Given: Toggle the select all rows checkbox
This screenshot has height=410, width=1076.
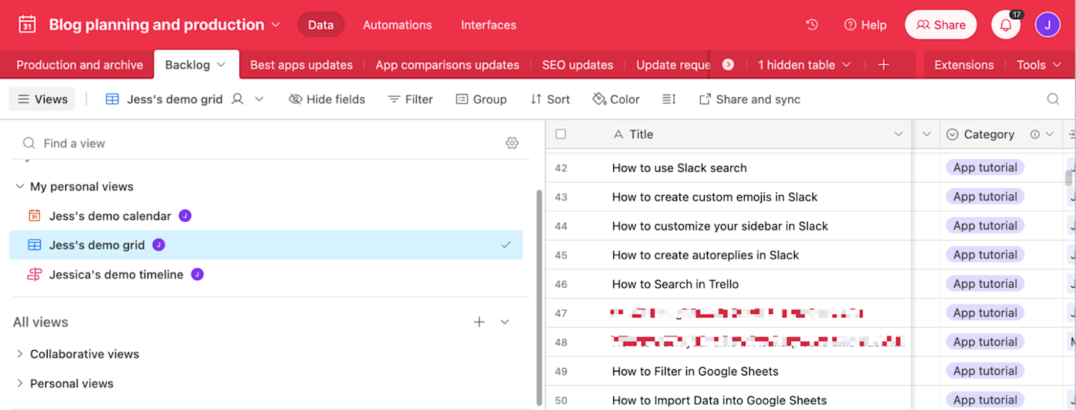Looking at the screenshot, I should tap(561, 134).
